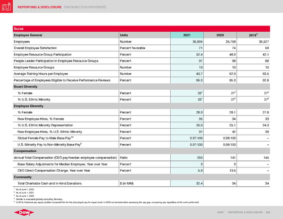Screen dimensions: 283x219
Task: Click the 2021 value 26.0
Action: [199, 125]
